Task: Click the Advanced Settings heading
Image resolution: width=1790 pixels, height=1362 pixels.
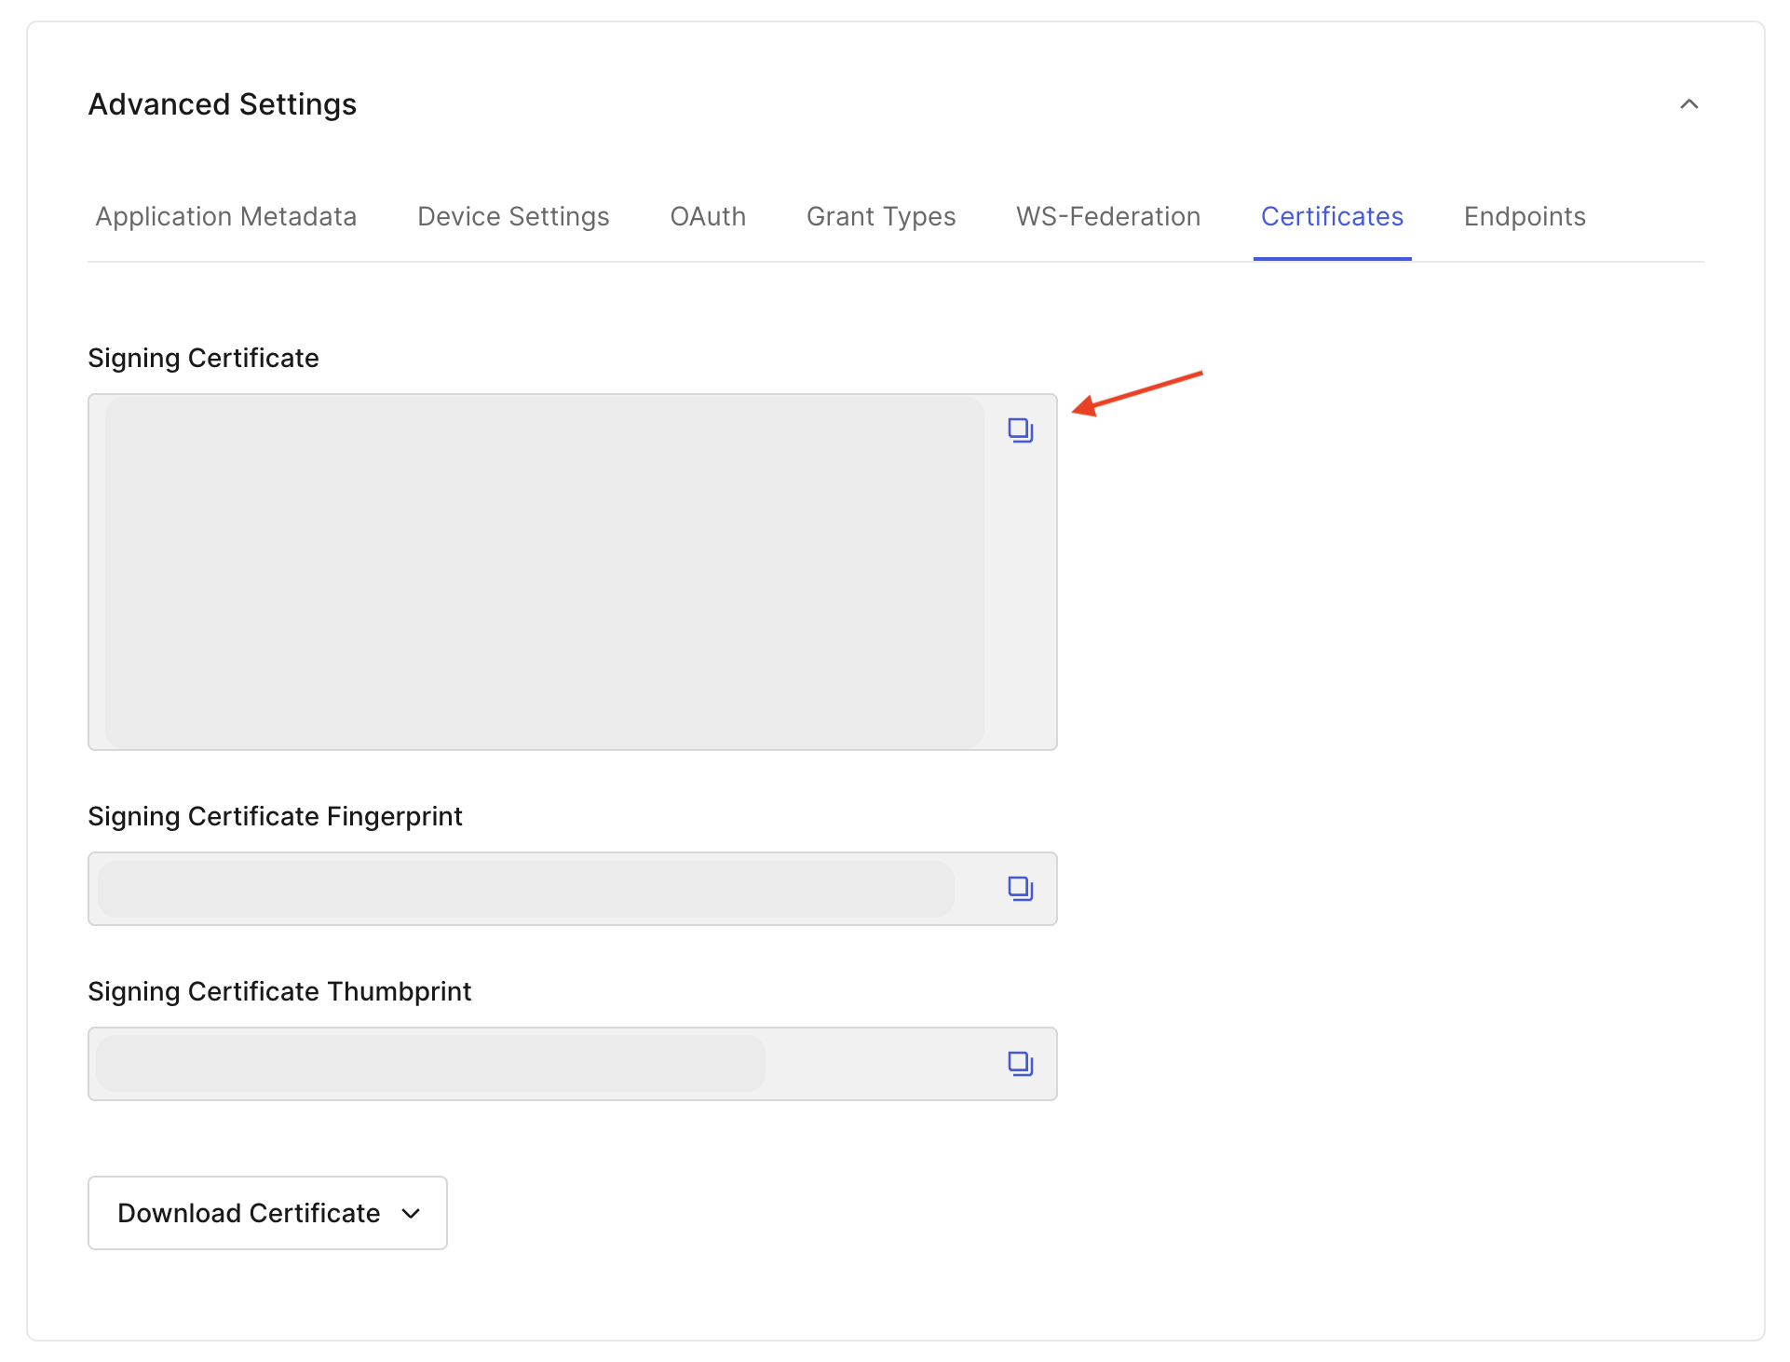Action: 223,104
